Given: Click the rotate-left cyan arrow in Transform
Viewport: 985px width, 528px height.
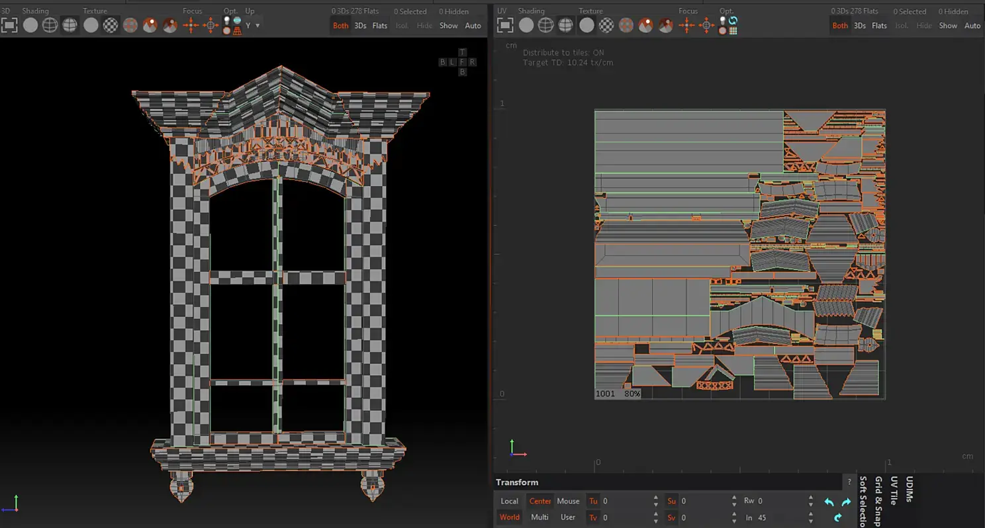Looking at the screenshot, I should [829, 502].
